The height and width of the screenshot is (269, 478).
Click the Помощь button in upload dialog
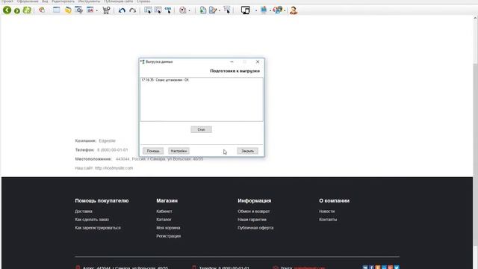(153, 151)
